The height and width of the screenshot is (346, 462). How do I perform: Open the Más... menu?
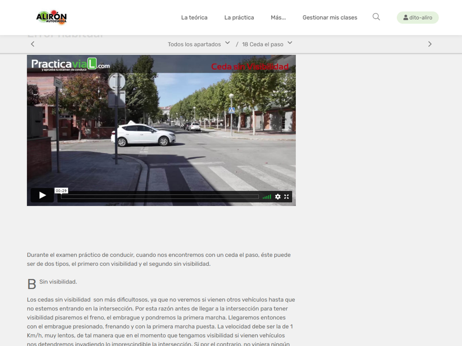tap(278, 18)
